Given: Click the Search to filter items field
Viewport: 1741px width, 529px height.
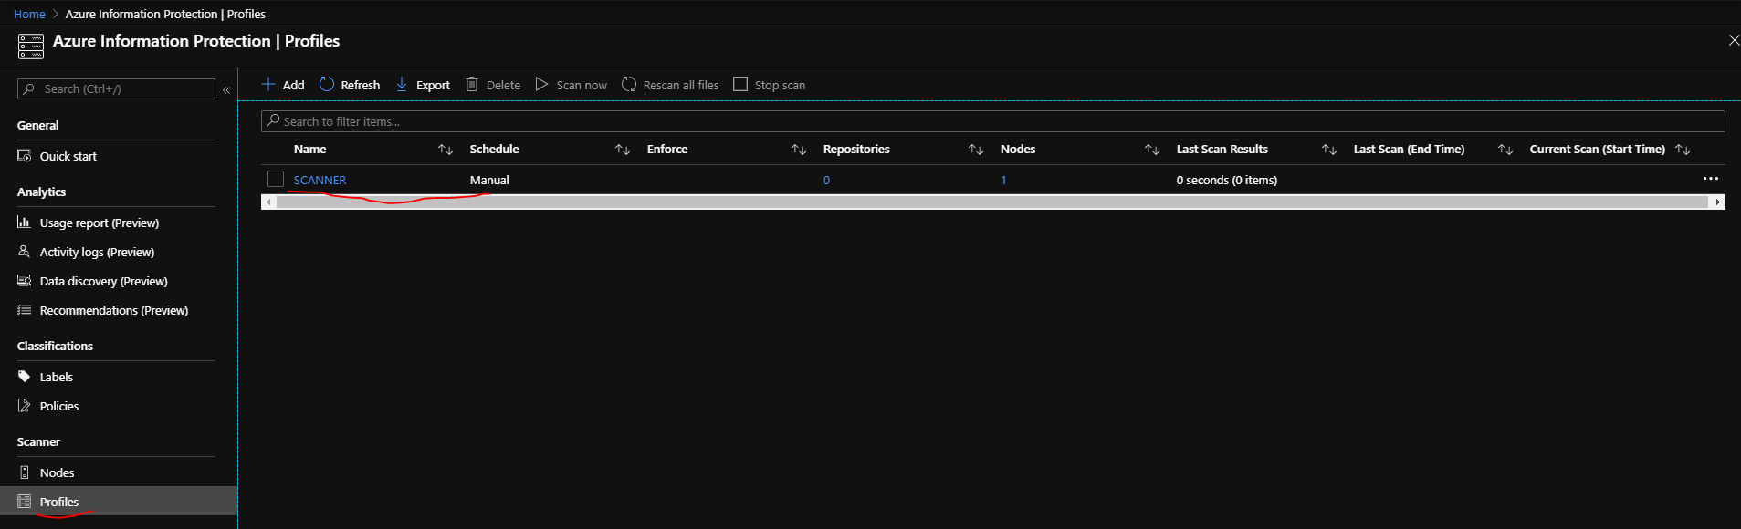Looking at the screenshot, I should coord(992,121).
